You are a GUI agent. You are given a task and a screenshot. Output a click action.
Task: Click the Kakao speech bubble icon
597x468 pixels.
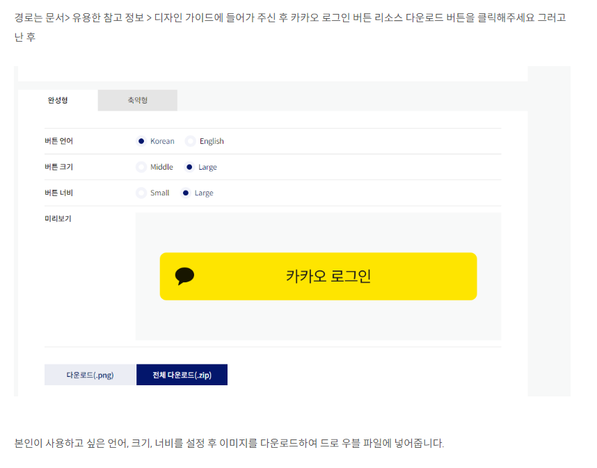(184, 276)
